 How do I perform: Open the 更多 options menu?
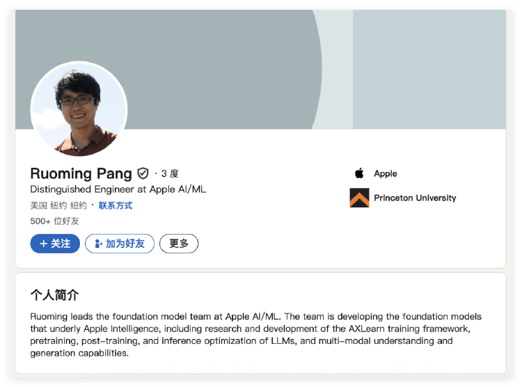point(179,244)
